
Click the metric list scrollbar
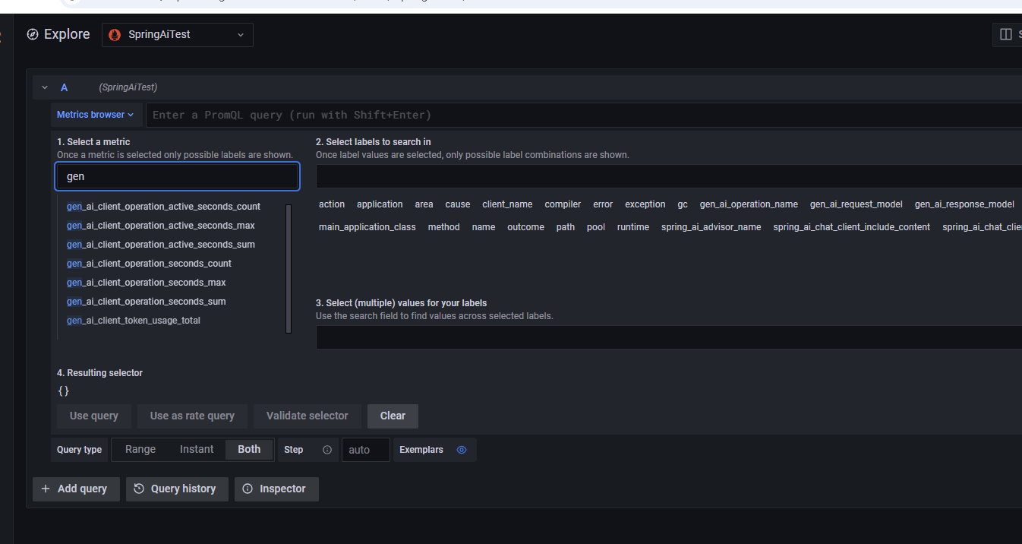point(289,269)
